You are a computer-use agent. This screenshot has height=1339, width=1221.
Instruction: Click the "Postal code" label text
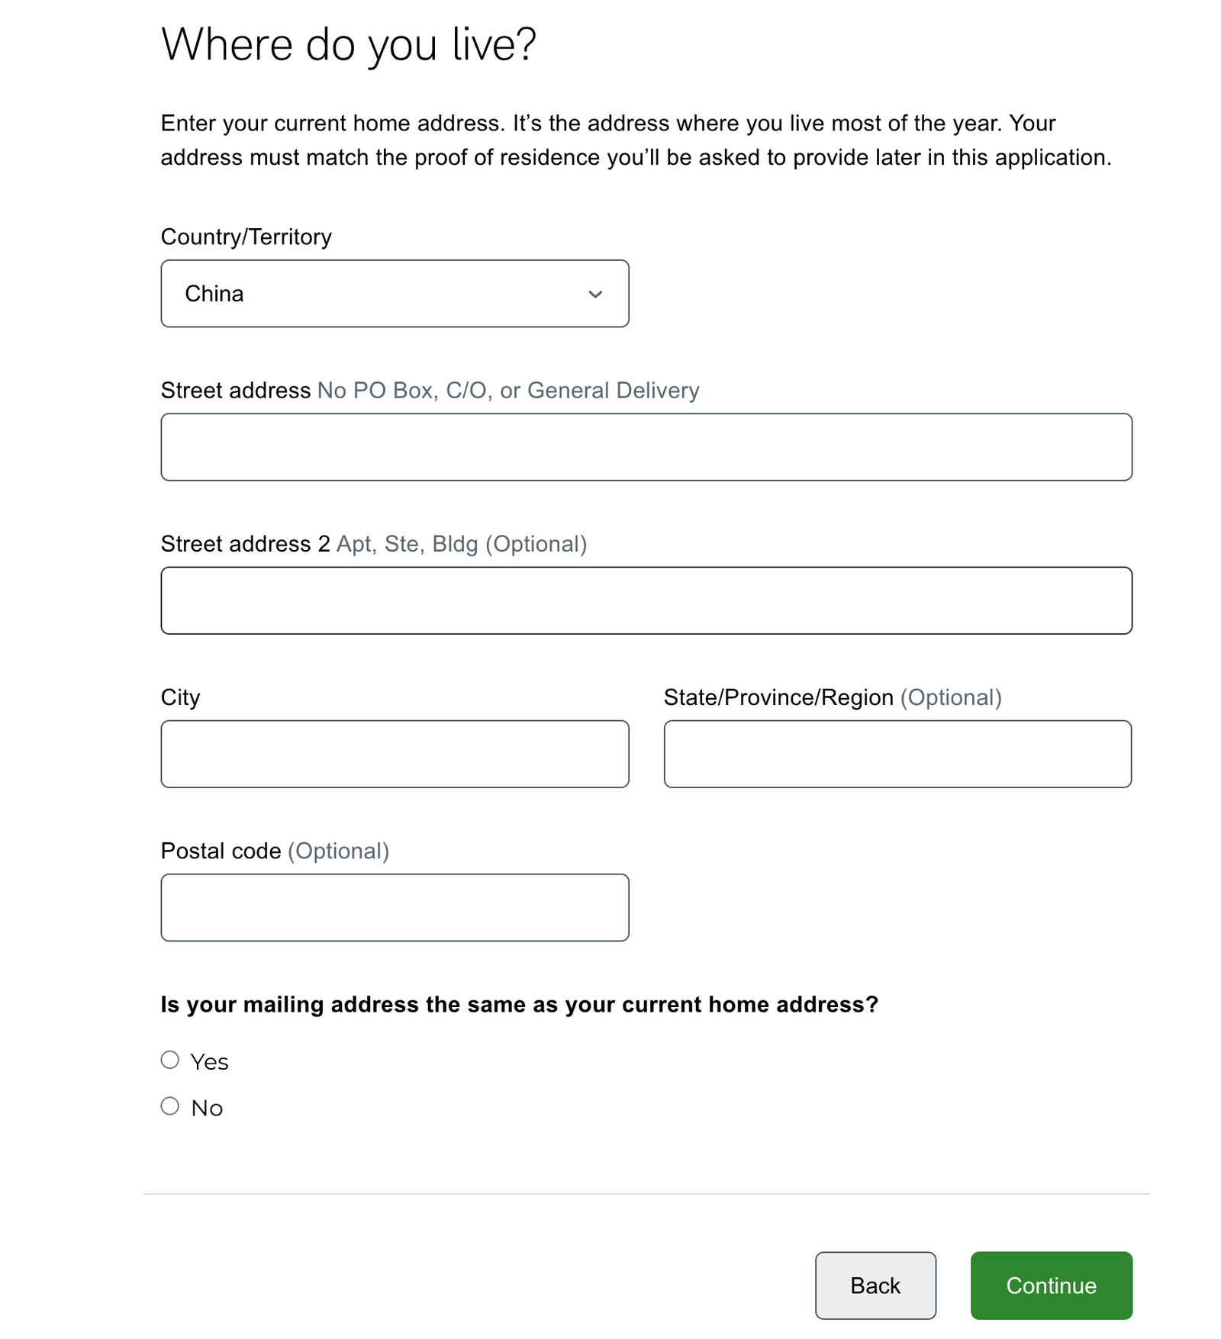click(221, 851)
